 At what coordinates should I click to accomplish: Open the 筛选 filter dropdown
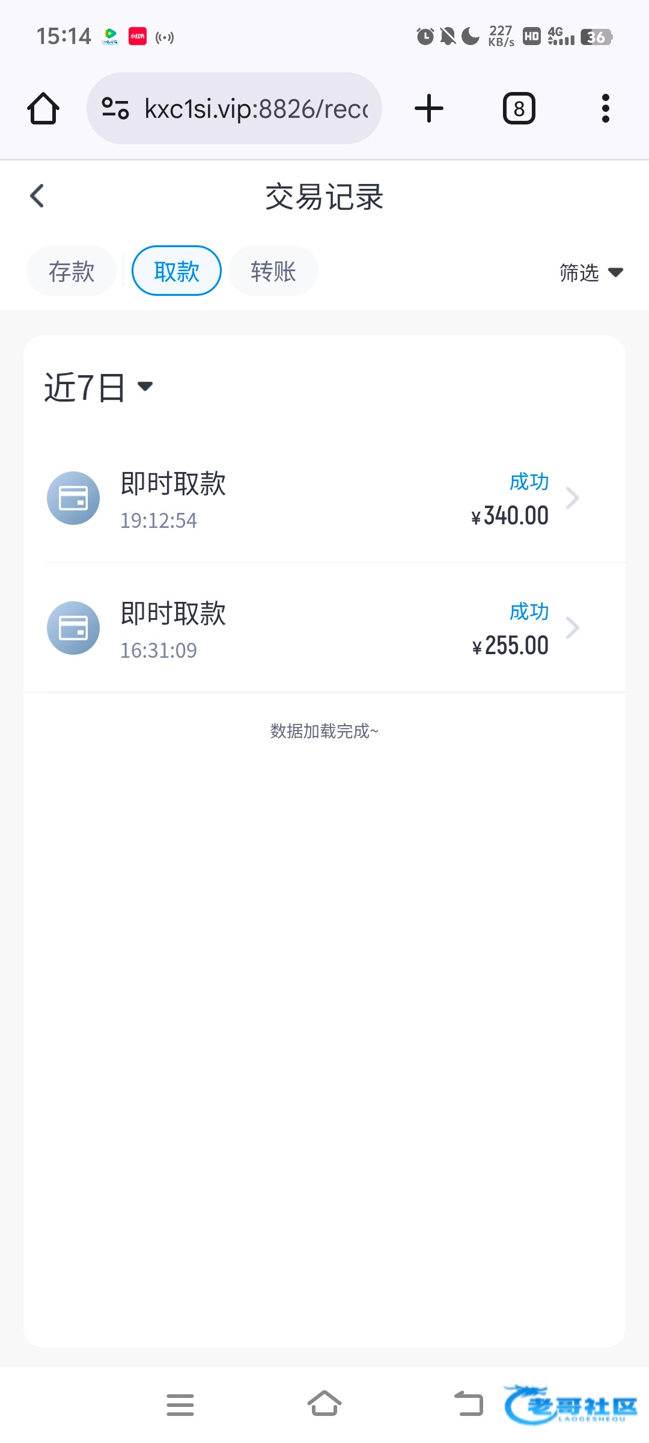pos(591,273)
